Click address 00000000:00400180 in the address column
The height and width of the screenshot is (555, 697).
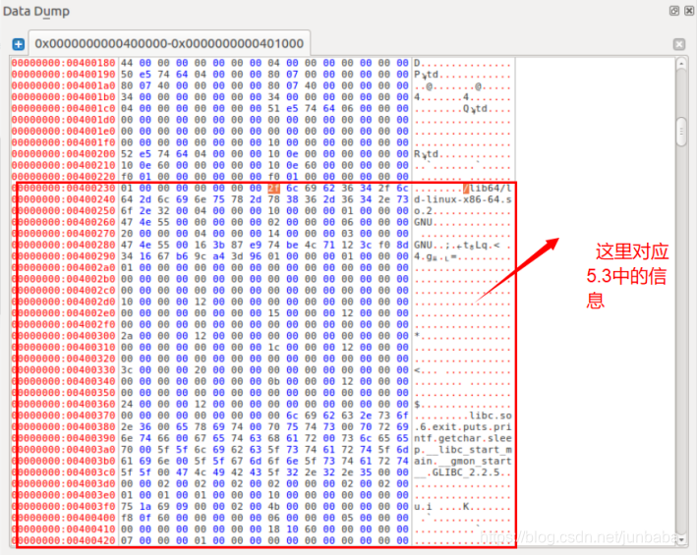(64, 63)
